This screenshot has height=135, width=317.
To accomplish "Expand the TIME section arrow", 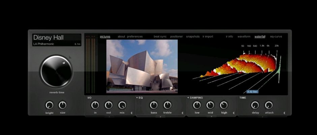I will pyautogui.click(x=284, y=113).
